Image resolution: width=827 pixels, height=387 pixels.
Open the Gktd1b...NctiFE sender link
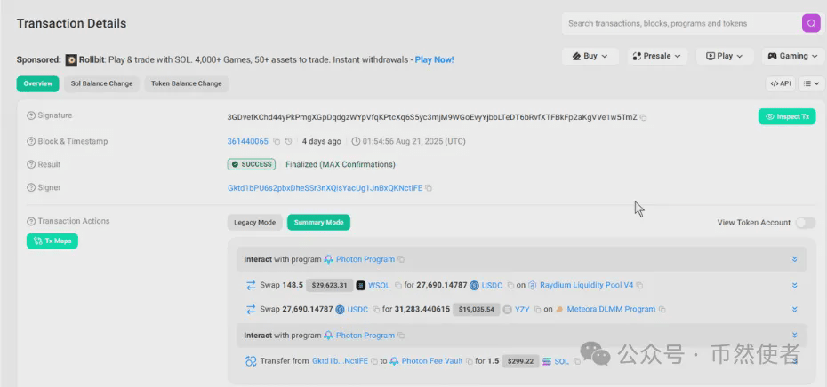(x=341, y=362)
